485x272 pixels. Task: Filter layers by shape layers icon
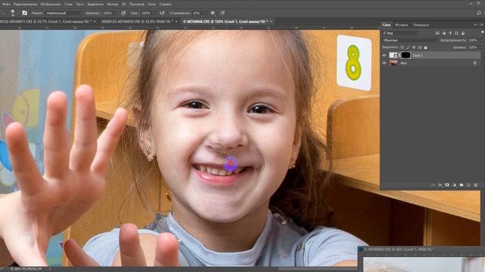pyautogui.click(x=456, y=33)
